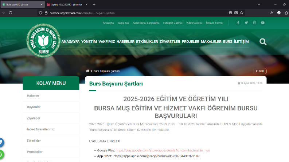Click the BUMEV foundation logo

(x=43, y=40)
